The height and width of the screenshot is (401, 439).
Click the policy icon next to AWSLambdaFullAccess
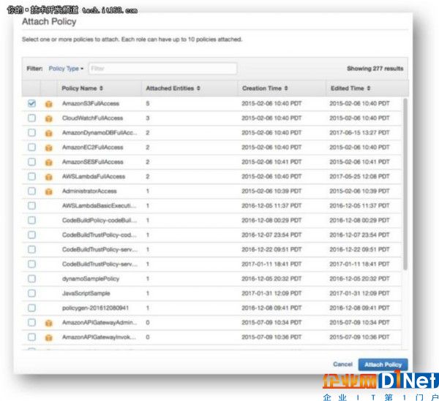click(x=49, y=177)
